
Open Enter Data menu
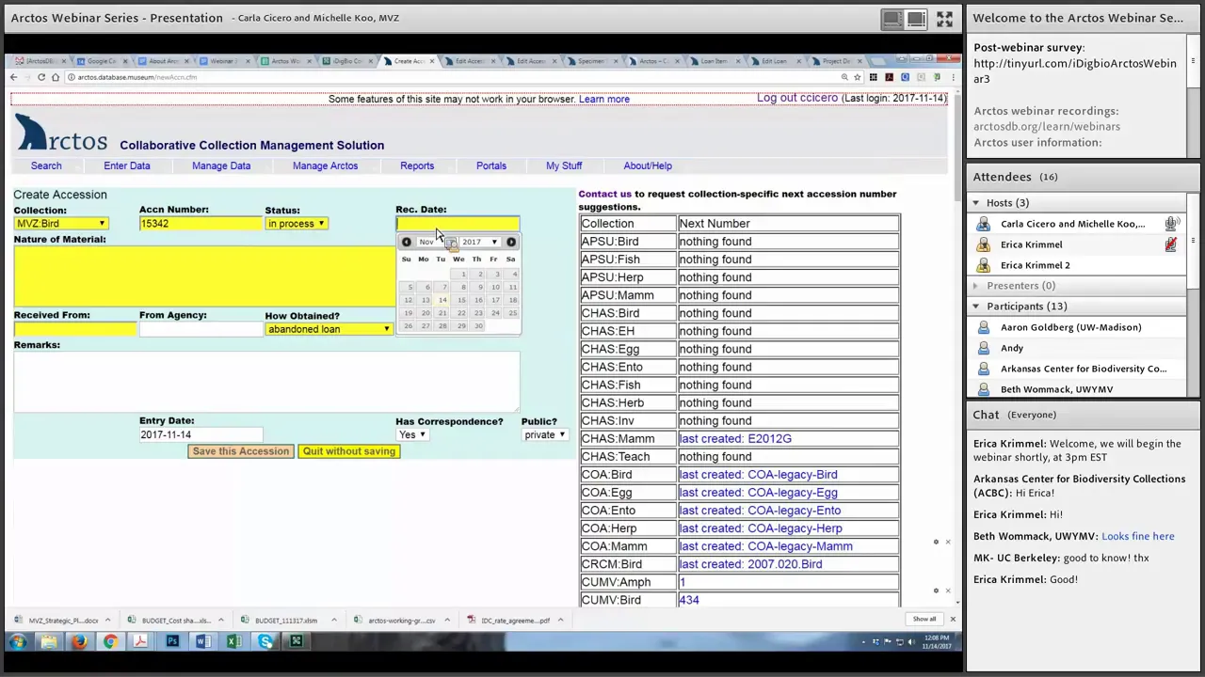coord(127,165)
